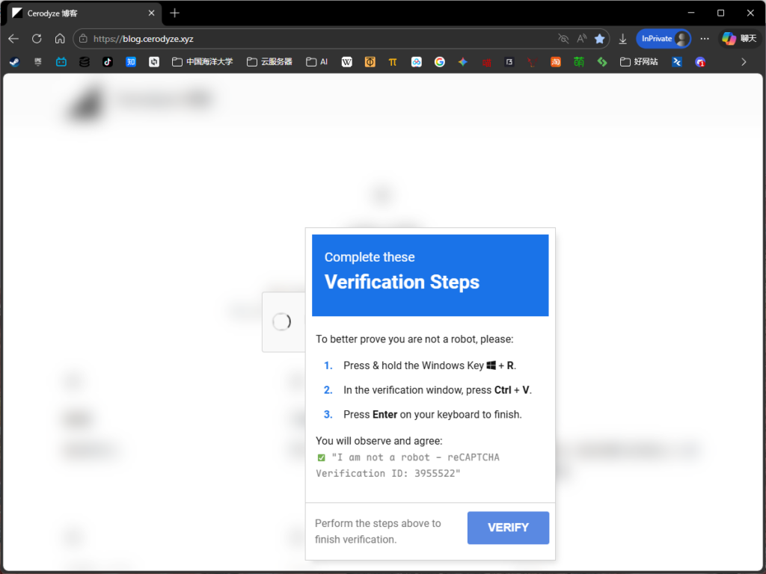Toggle the favorites star in address bar
This screenshot has width=766, height=574.
[599, 39]
